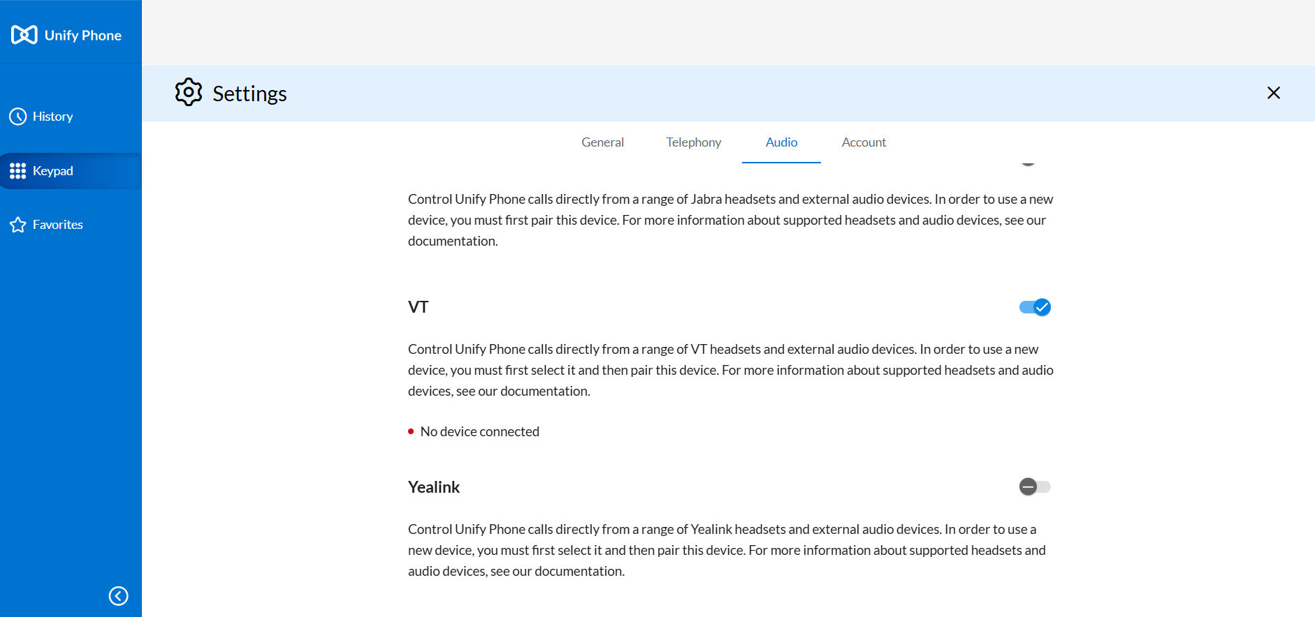Click the Yealink section heading

click(434, 487)
